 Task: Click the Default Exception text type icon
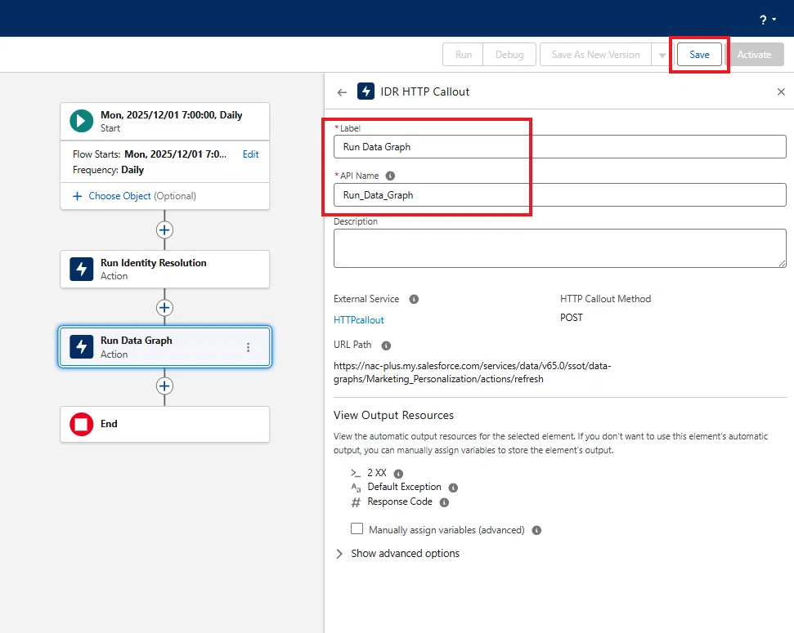tap(356, 488)
